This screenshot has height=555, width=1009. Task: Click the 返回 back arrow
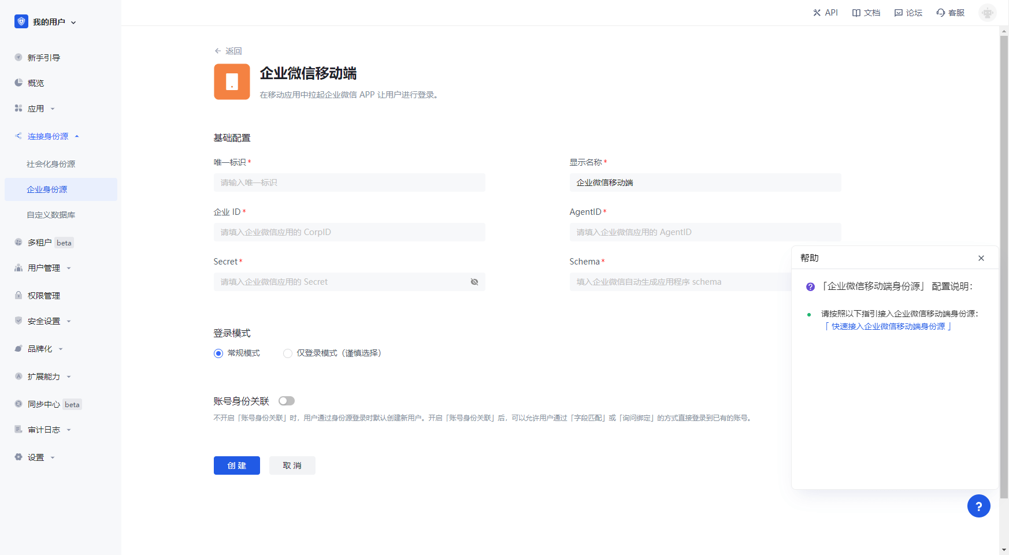(x=218, y=51)
